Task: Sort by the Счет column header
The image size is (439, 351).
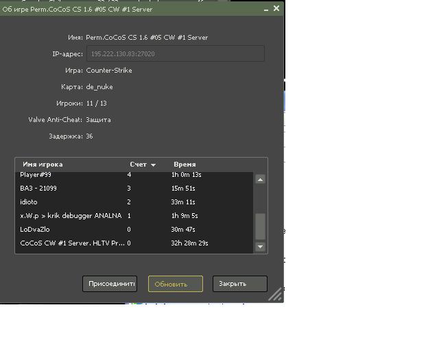Action: tap(143, 165)
